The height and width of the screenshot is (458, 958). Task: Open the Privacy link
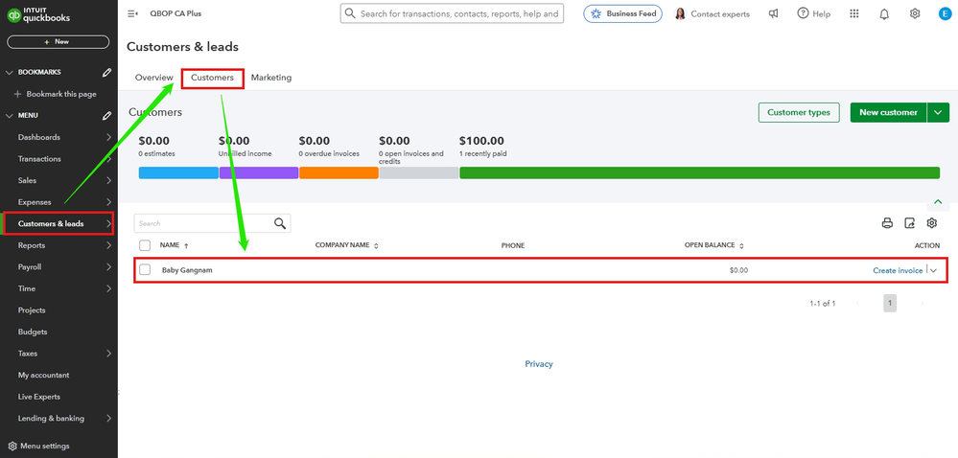(539, 364)
